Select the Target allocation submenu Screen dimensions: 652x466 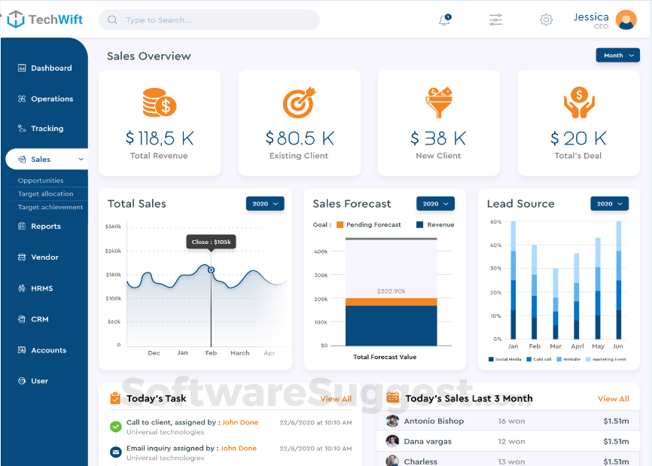45,193
